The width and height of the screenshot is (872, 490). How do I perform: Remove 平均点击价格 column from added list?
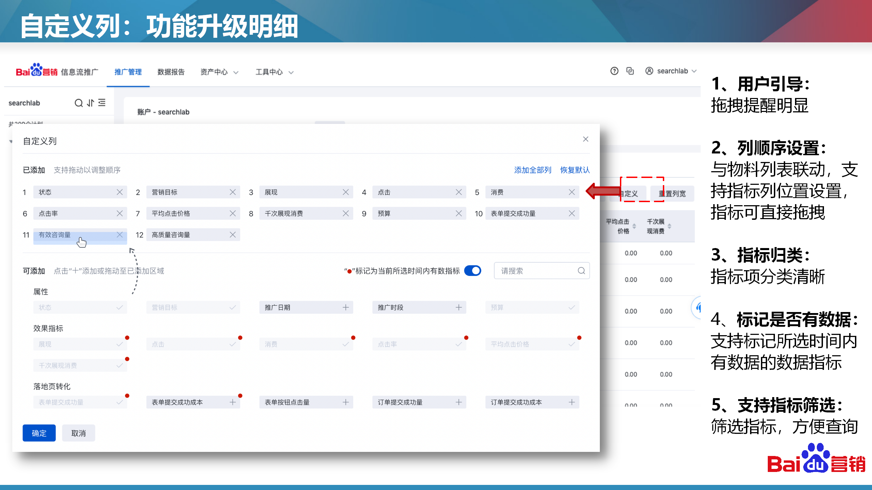click(x=233, y=213)
